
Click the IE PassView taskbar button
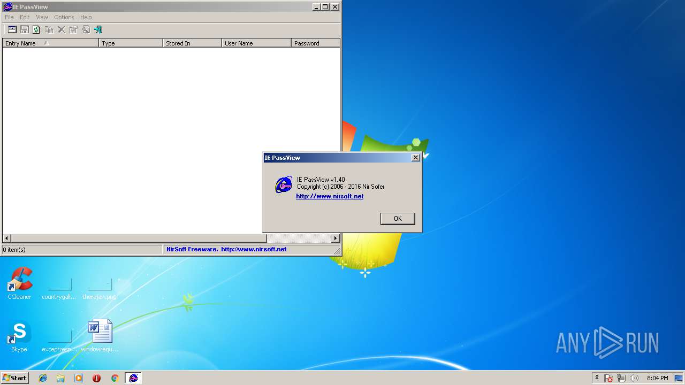click(x=133, y=378)
